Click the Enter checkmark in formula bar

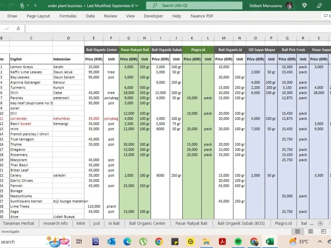click(7, 28)
